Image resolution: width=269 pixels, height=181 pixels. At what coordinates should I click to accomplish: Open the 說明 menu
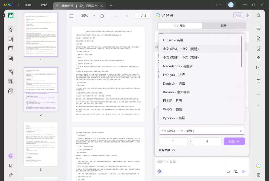(x=44, y=5)
